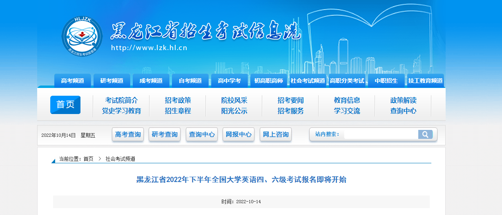
Task: Open the 社会考试频道 tab
Action: coord(308,81)
